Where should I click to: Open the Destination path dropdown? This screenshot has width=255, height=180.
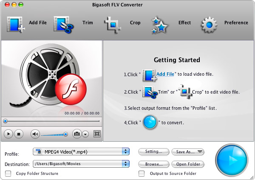(x=81, y=164)
